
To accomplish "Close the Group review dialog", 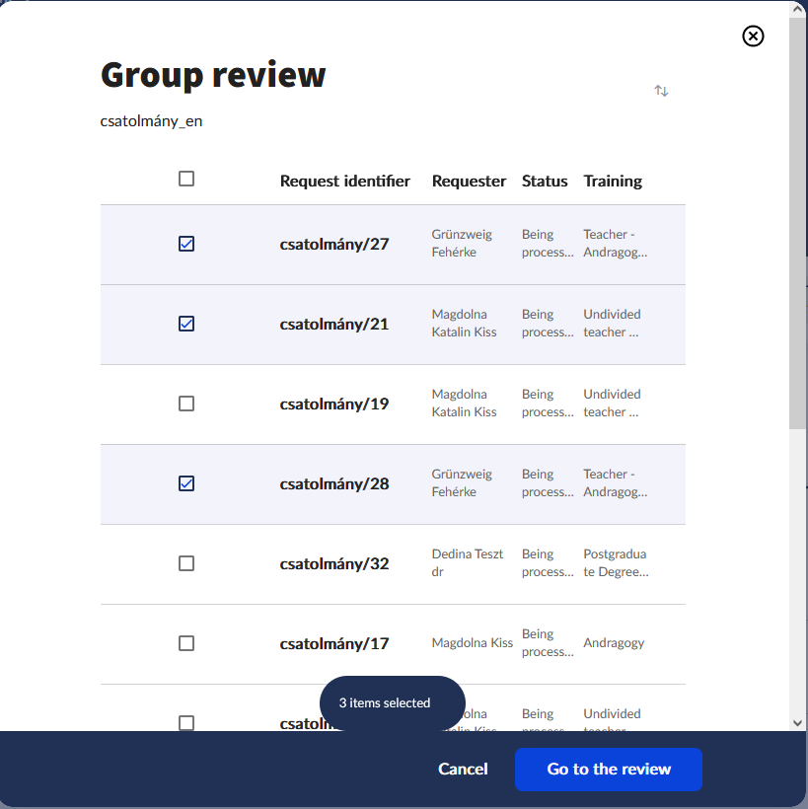I will point(753,37).
